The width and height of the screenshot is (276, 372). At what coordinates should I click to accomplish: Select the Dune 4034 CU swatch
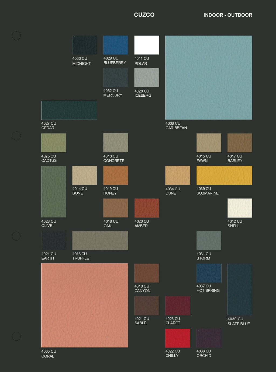click(178, 175)
